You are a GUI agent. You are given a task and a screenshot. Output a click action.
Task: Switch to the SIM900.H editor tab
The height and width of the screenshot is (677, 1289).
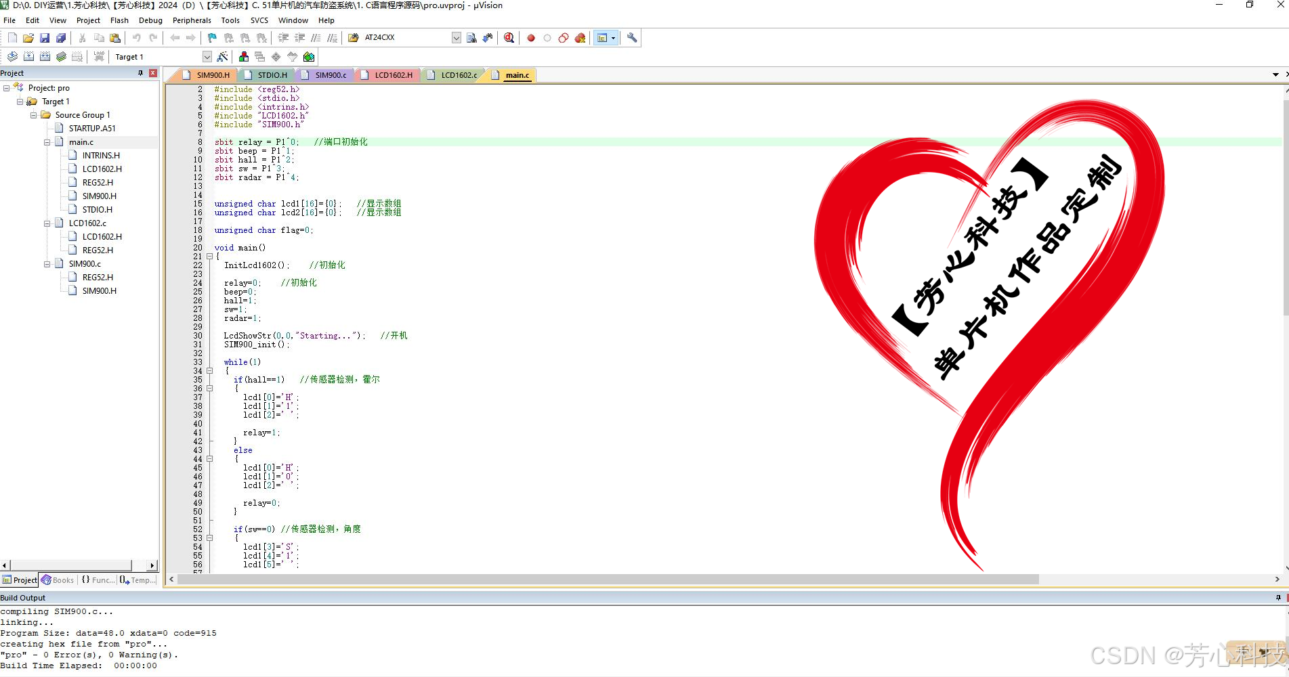206,75
